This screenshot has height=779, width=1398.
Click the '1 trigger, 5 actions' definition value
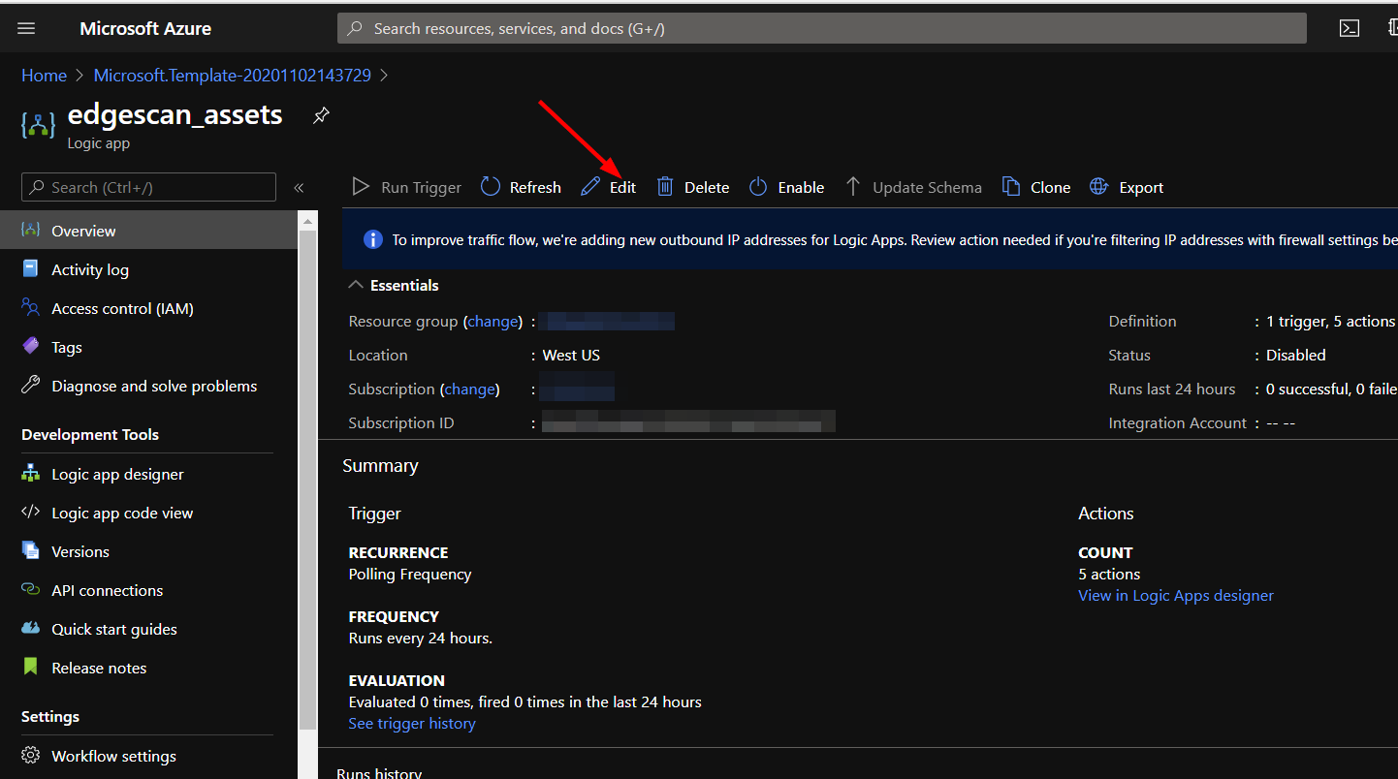point(1331,321)
